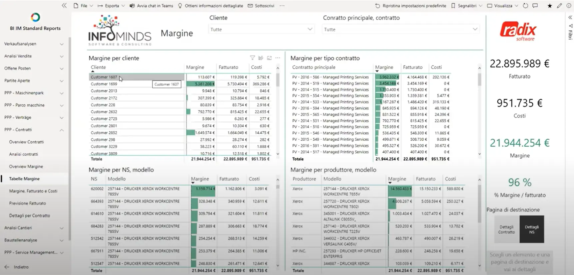574x275 pixels.
Task: Expand the Filtri pane arrow
Action: coord(570,17)
